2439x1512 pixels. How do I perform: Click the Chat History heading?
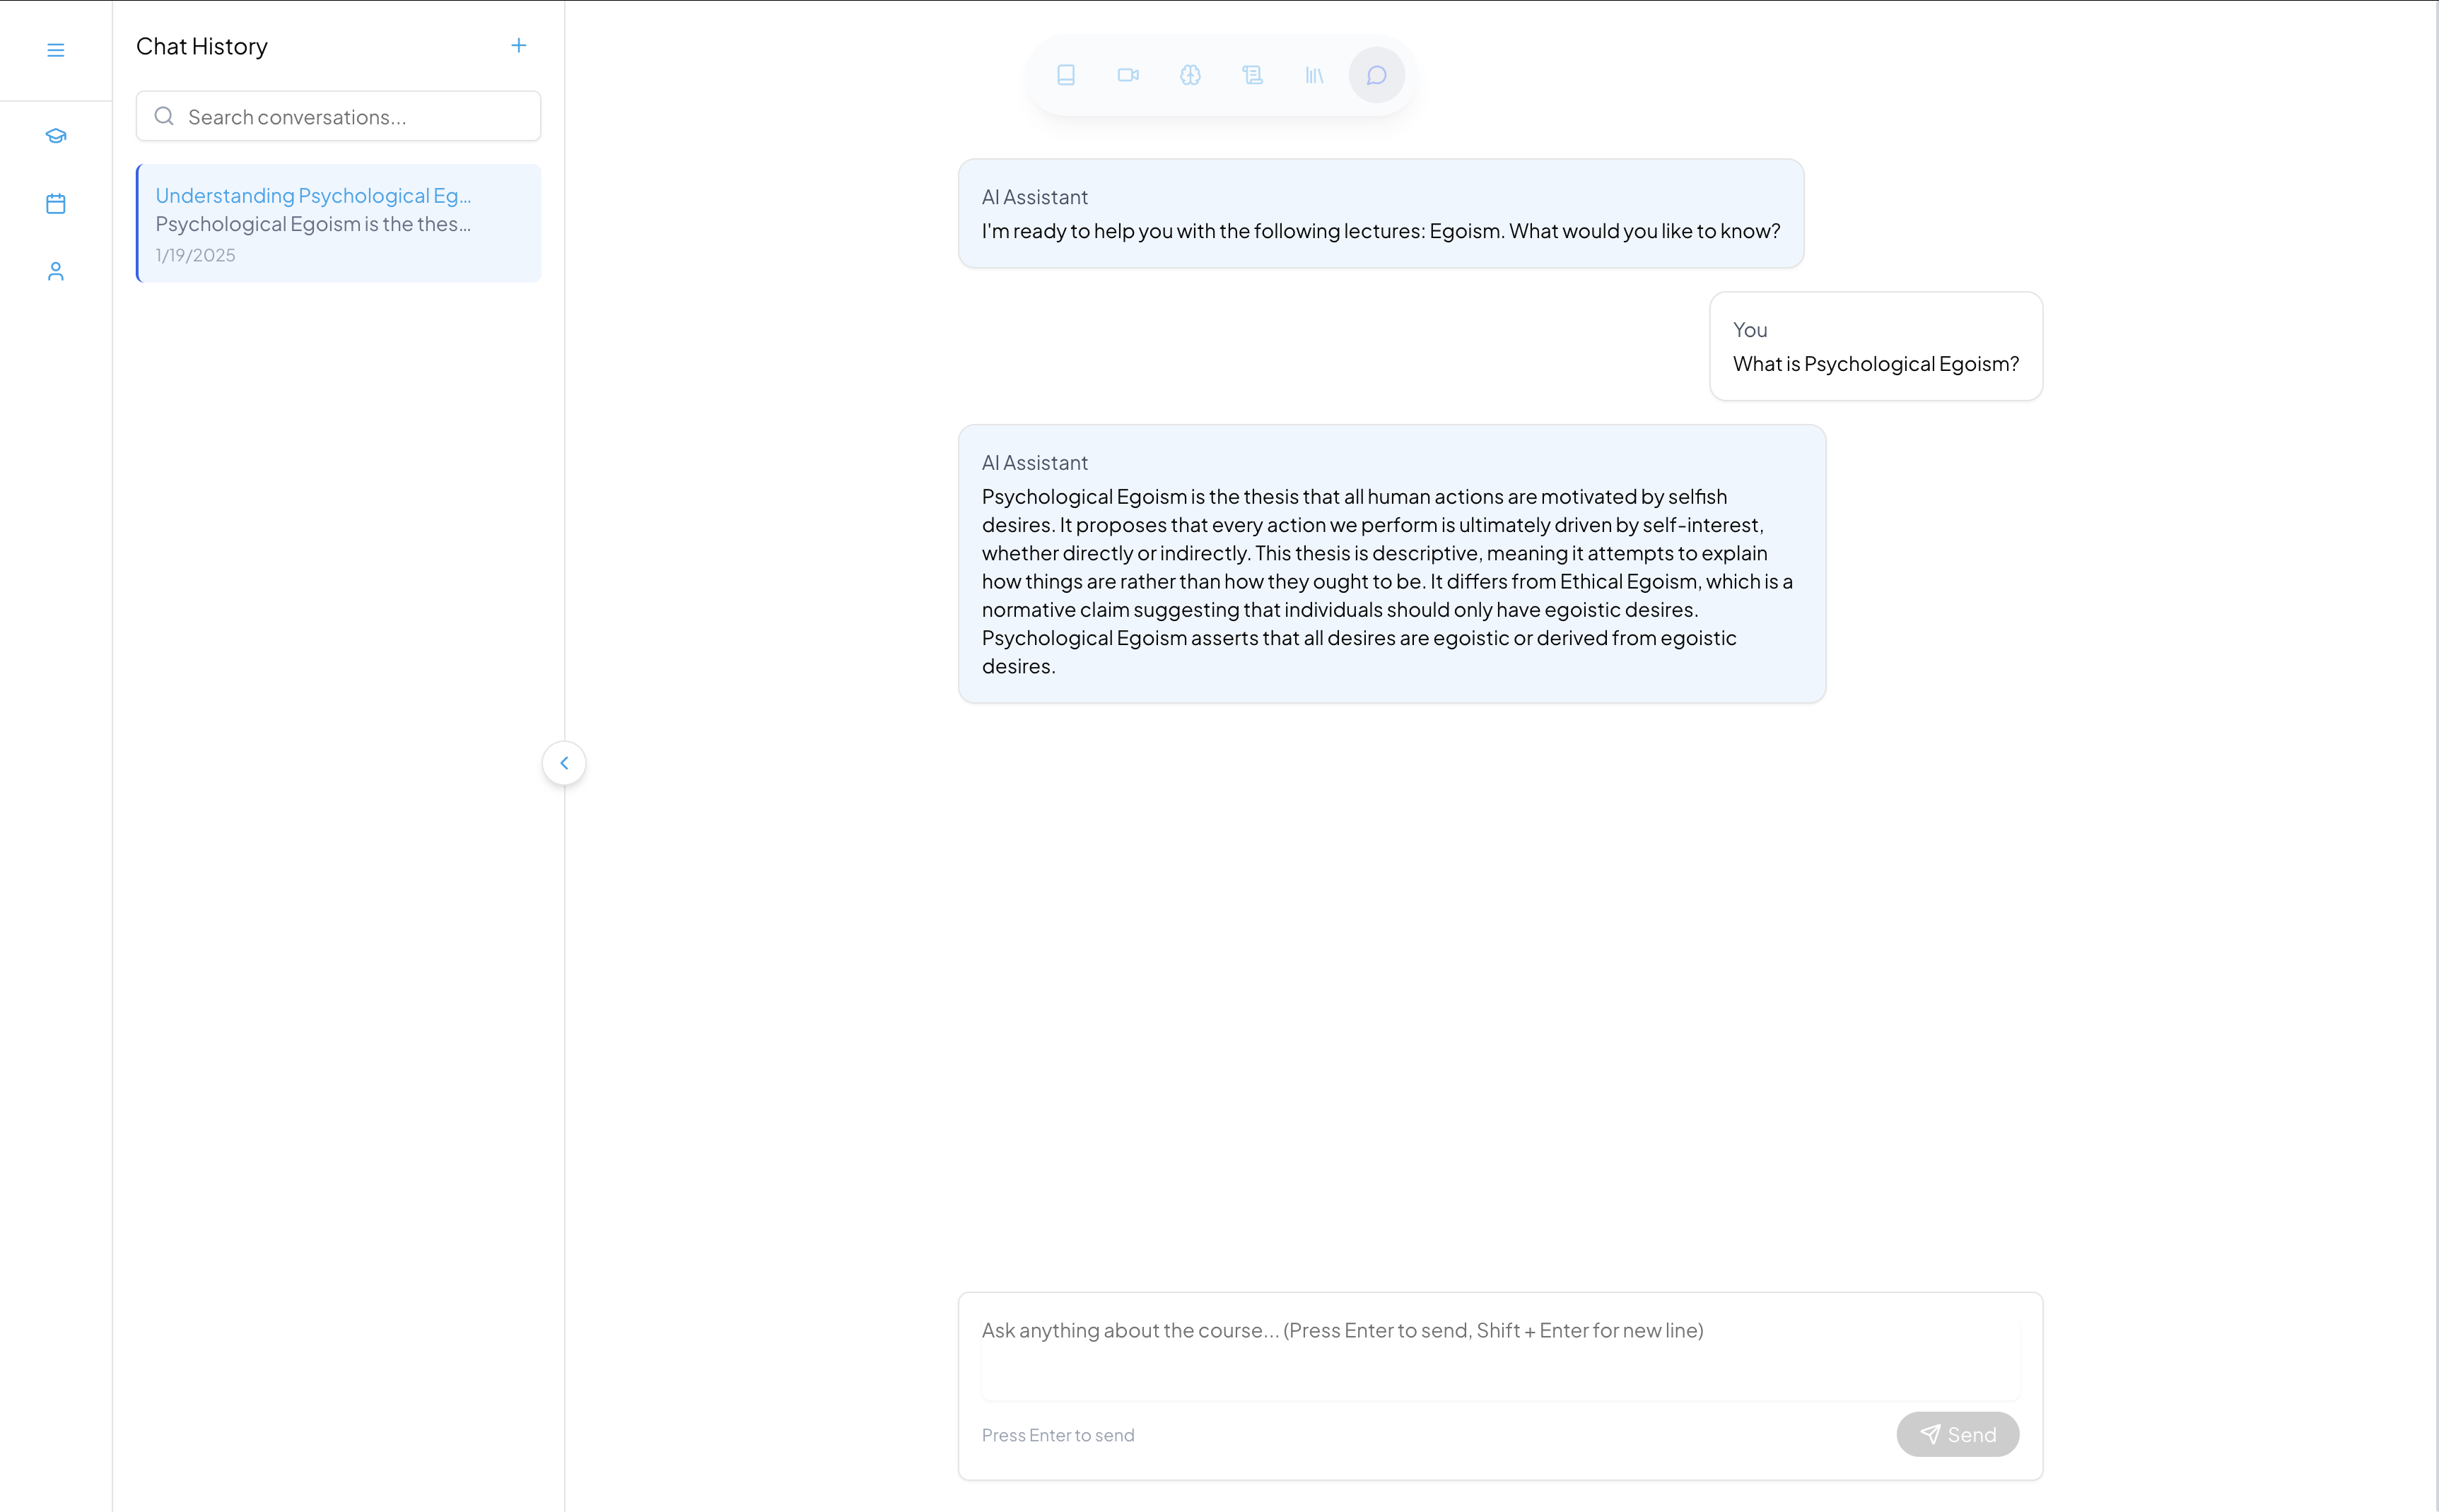point(202,47)
